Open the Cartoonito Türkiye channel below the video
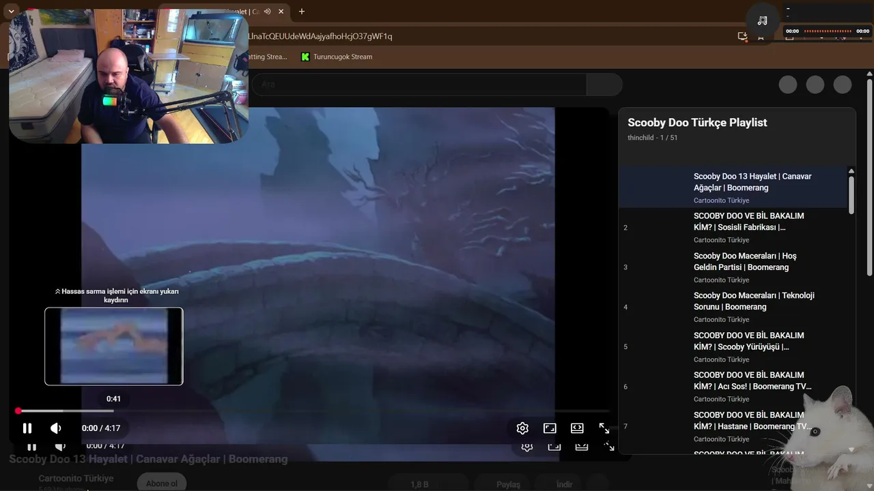The height and width of the screenshot is (491, 874). [x=76, y=478]
